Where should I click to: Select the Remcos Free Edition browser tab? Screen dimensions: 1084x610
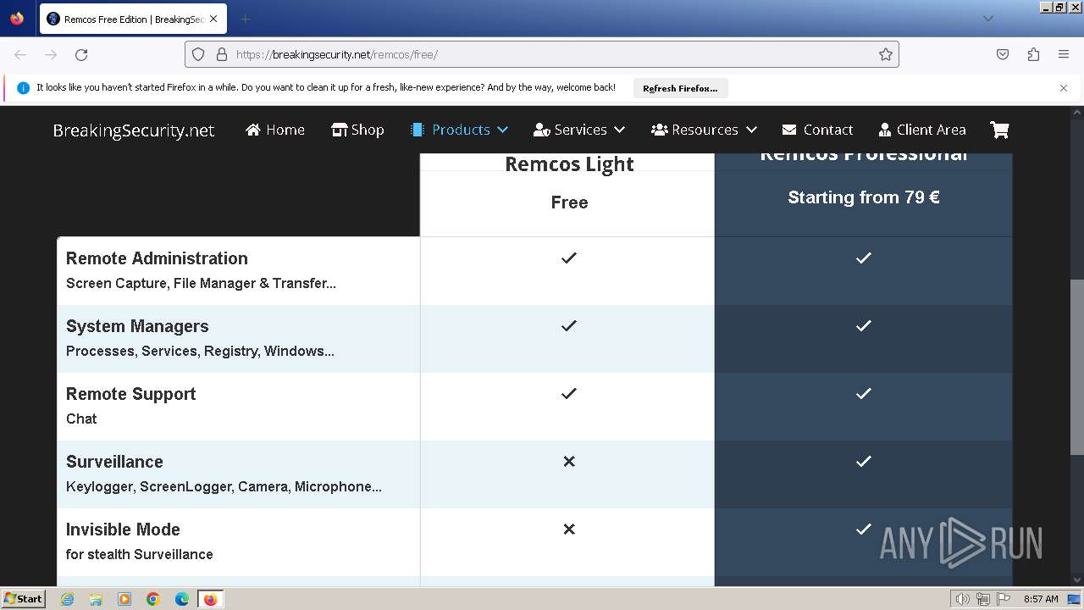pyautogui.click(x=133, y=19)
